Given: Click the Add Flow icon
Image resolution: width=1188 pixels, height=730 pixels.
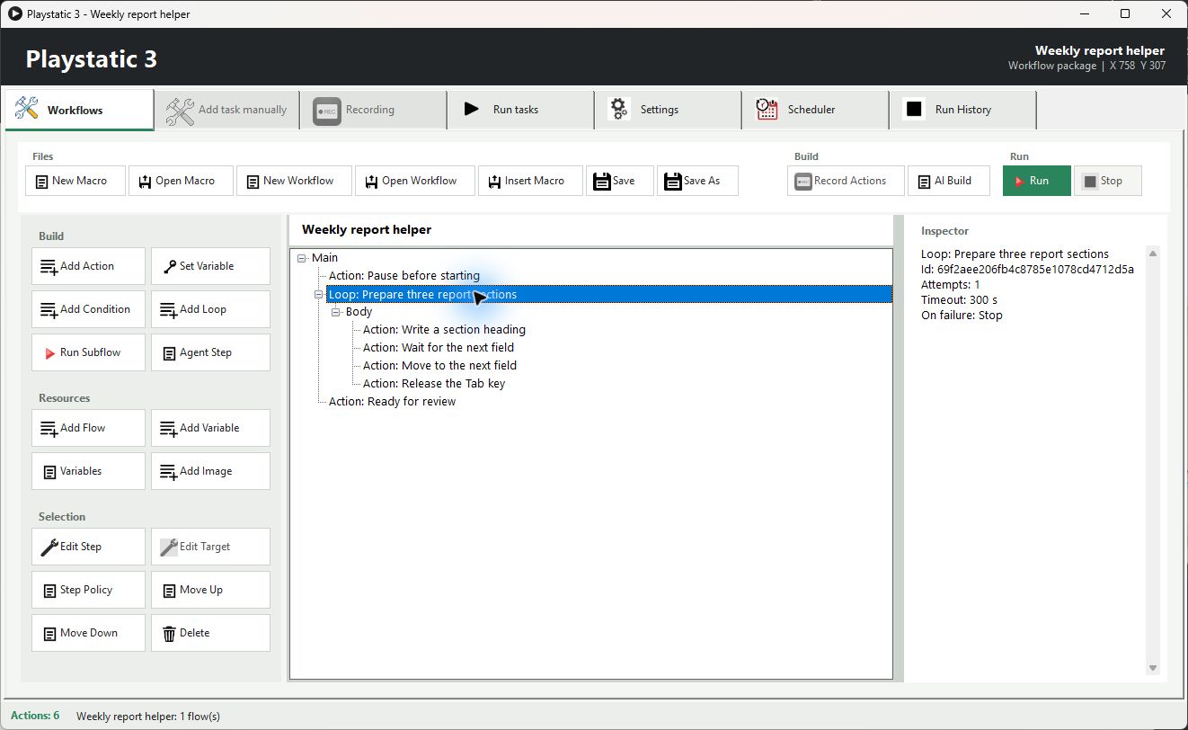Looking at the screenshot, I should [x=49, y=429].
